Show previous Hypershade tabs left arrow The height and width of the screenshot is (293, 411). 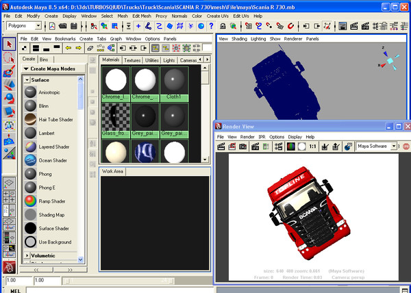[201, 60]
